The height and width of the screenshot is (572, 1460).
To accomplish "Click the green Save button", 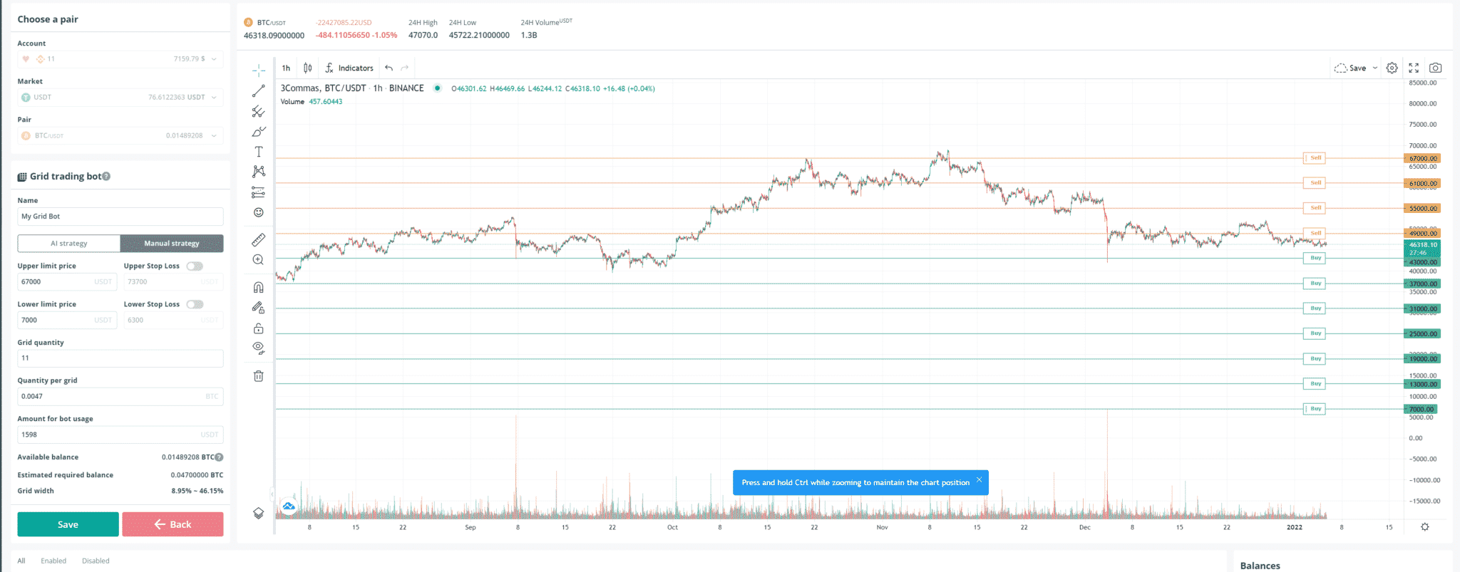I will pos(68,525).
